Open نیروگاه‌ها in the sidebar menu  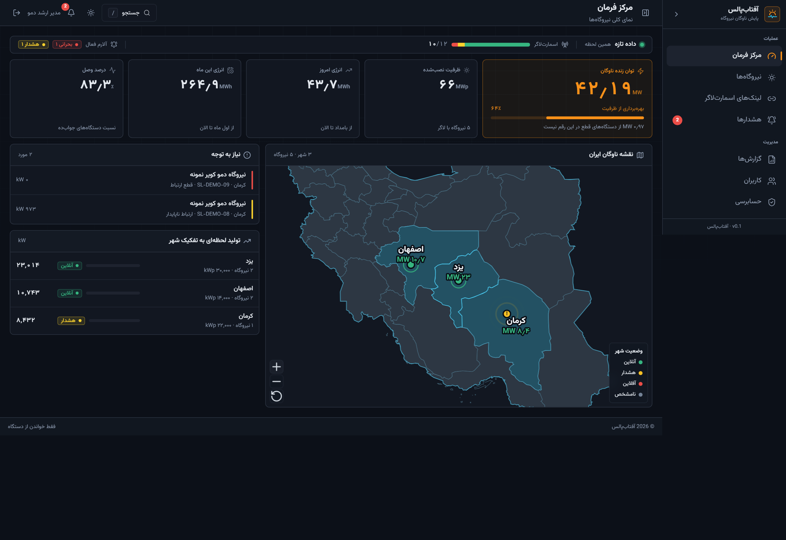pos(724,77)
